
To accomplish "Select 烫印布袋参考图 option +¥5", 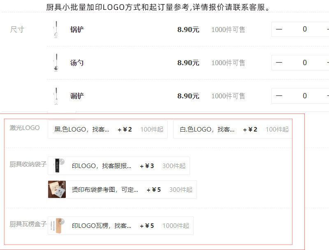I will coord(122,190).
